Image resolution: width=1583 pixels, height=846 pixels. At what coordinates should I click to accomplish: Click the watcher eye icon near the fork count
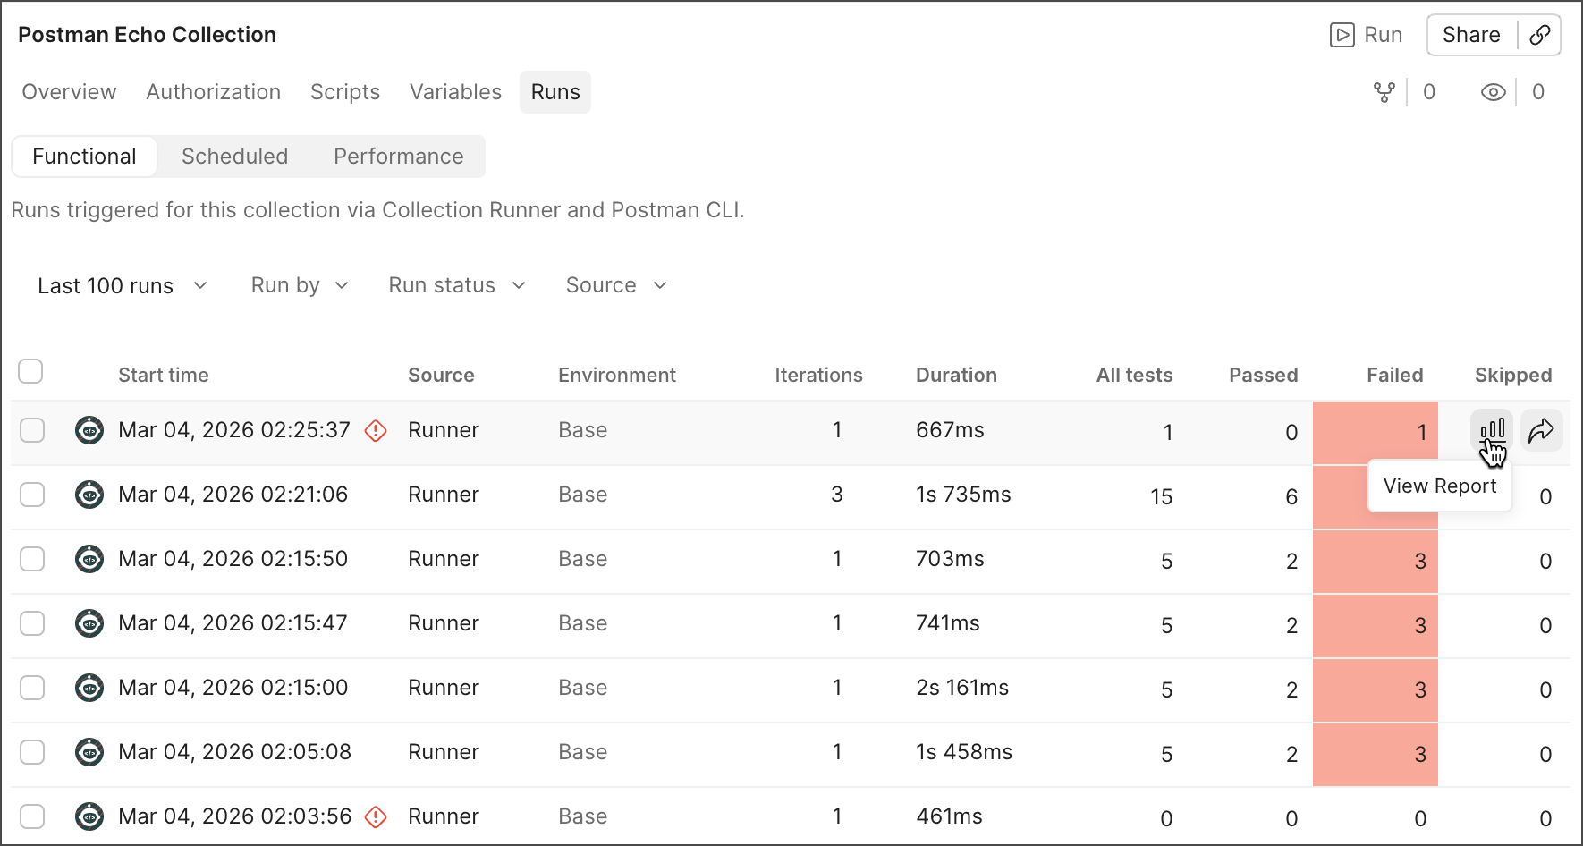coord(1492,91)
